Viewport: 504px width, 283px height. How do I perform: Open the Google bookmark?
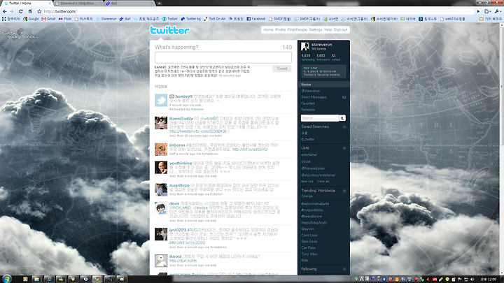pyautogui.click(x=31, y=19)
